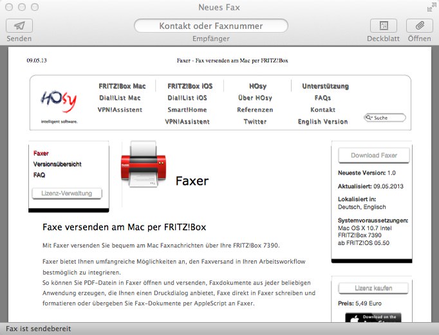439x335 pixels.
Task: Click the date 09.05.13 in page header
Action: click(x=37, y=61)
